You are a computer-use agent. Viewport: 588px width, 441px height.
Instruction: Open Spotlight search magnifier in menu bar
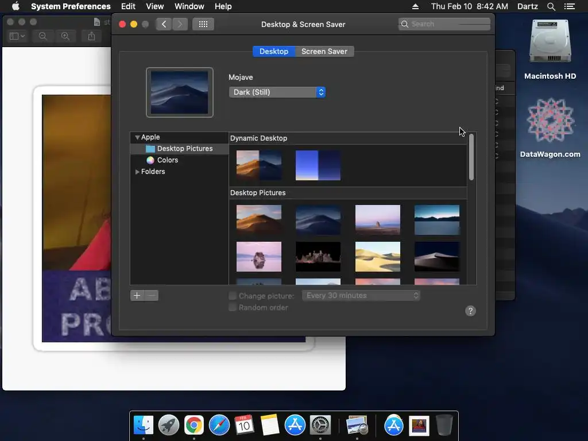point(551,6)
